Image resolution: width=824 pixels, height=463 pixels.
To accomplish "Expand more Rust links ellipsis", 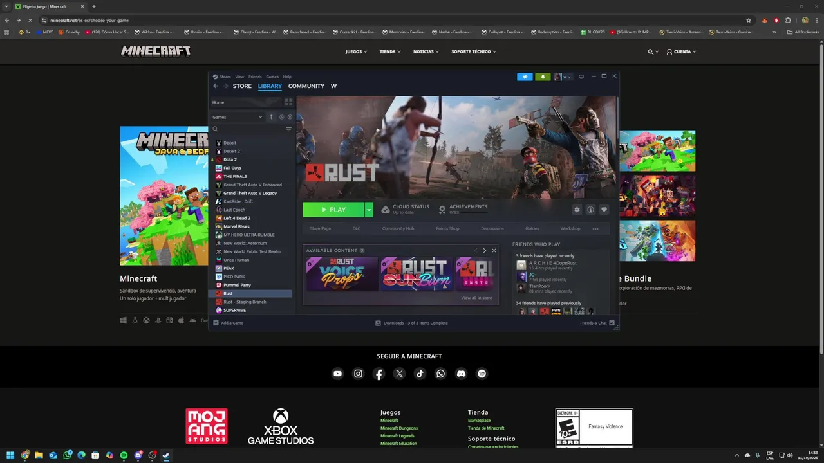I will coord(595,228).
